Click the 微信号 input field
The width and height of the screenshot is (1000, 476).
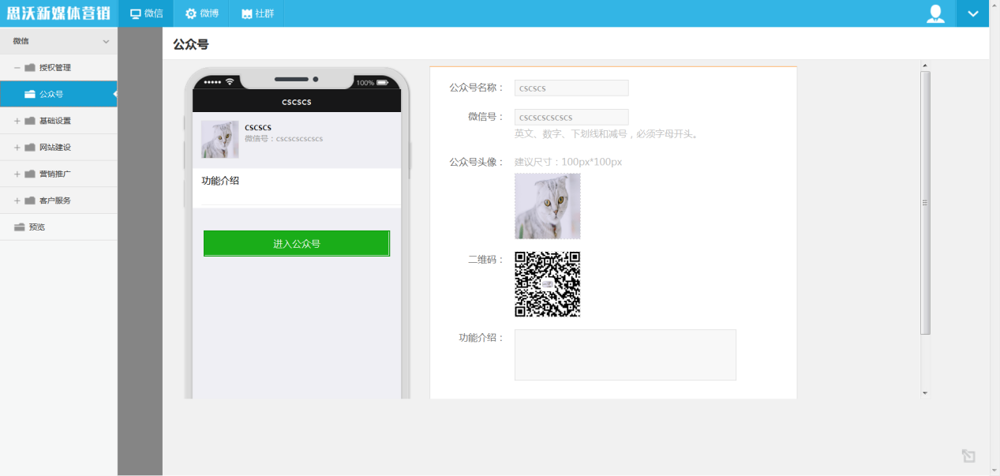(x=571, y=118)
